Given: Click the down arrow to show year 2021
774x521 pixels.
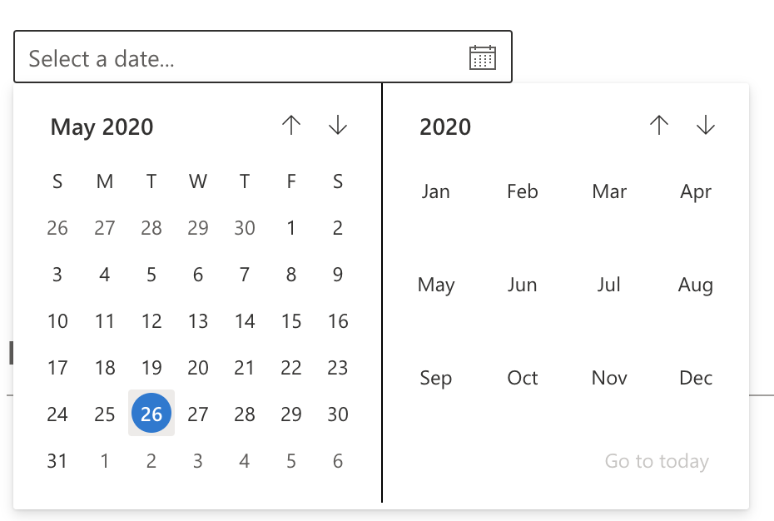Looking at the screenshot, I should [x=705, y=126].
